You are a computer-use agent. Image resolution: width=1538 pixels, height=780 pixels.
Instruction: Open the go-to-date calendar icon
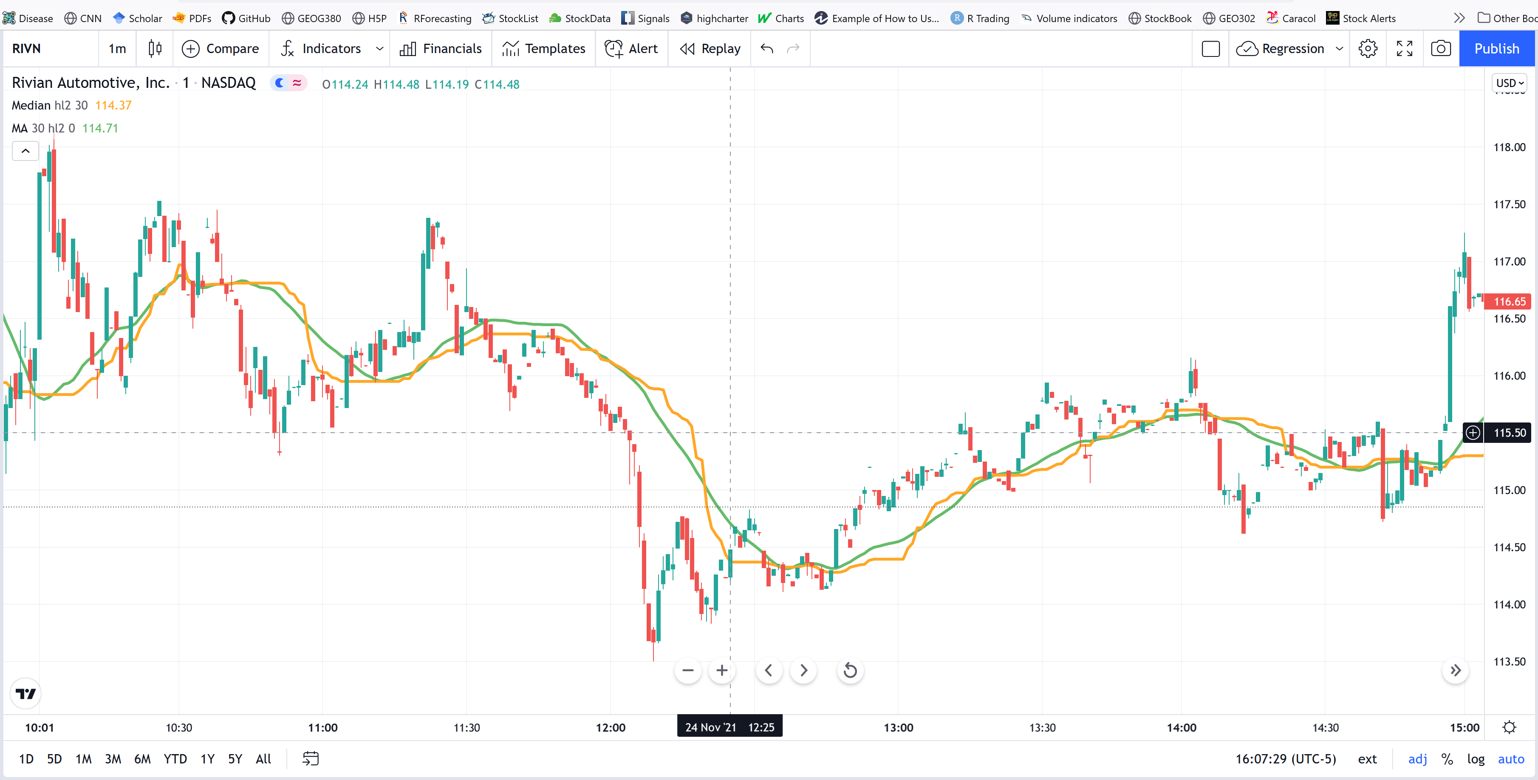coord(311,758)
